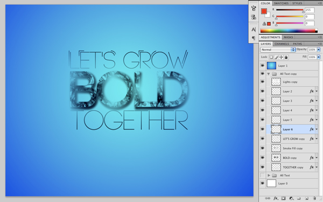Click the R value input field
The width and height of the screenshot is (323, 202).
(310, 10)
